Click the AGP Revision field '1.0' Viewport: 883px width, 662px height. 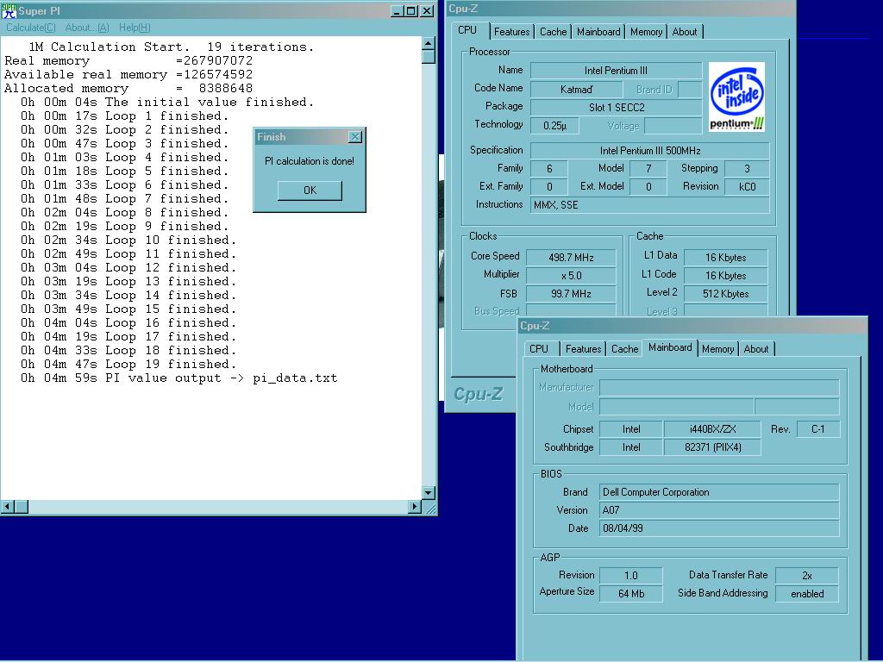click(630, 575)
